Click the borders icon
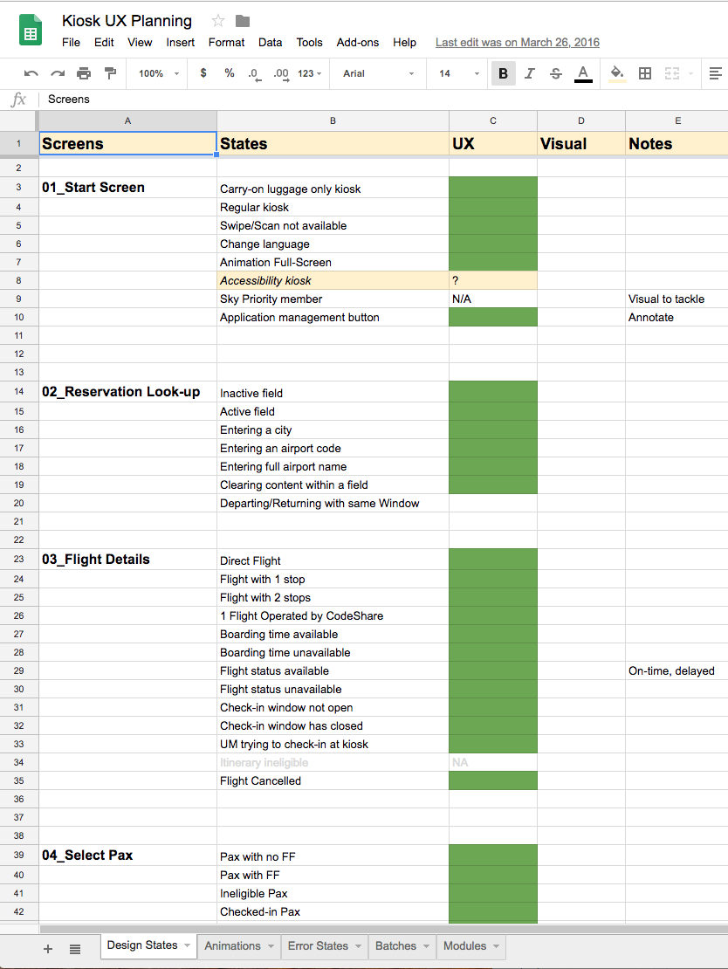Screen dimensions: 728x969 644,73
